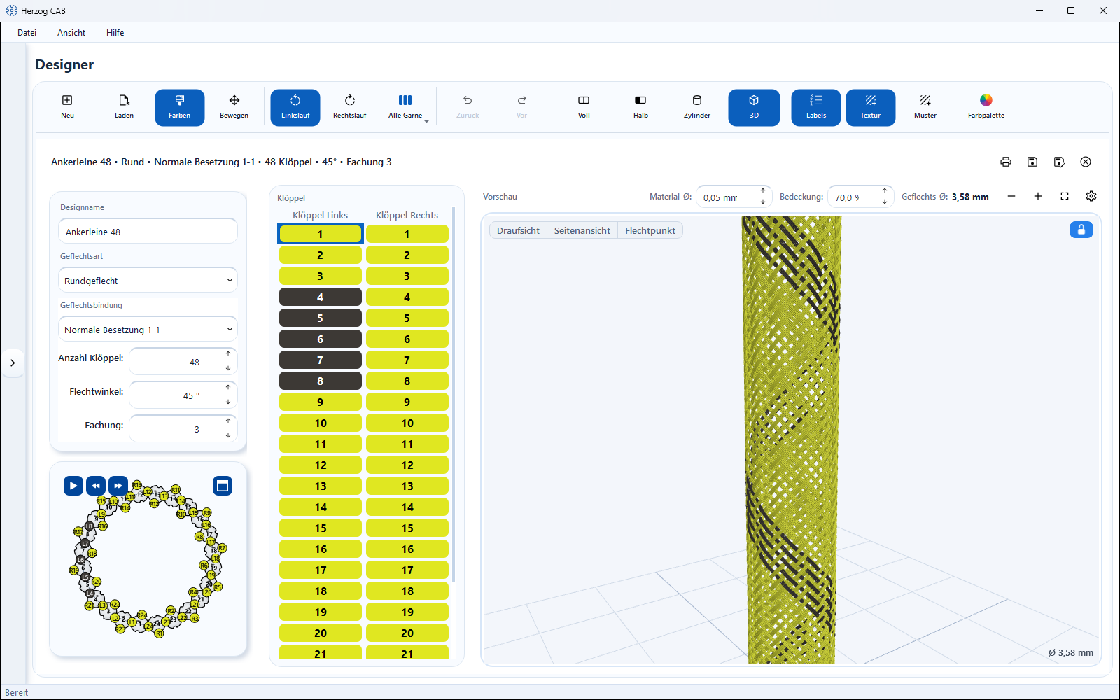Toggle the 3D view
The width and height of the screenshot is (1120, 700).
754,107
